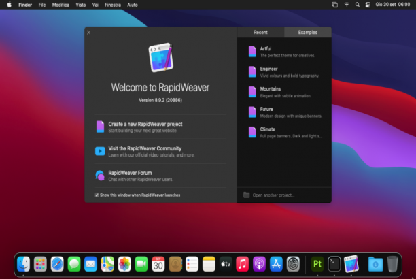The image size is (416, 279).
Task: Open Reminders from the Dock
Action: tap(192, 264)
